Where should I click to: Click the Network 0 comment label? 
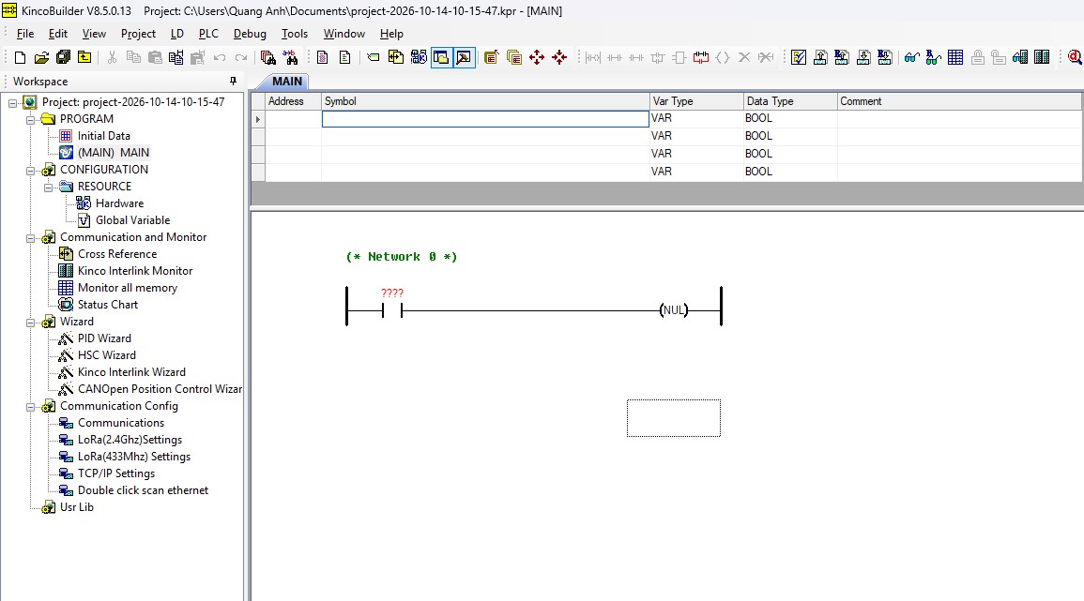tap(402, 257)
